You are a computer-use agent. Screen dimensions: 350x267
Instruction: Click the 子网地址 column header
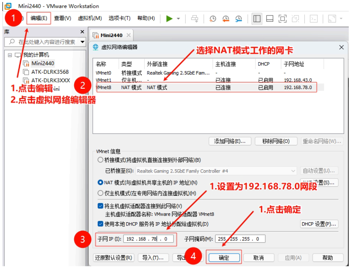point(294,64)
